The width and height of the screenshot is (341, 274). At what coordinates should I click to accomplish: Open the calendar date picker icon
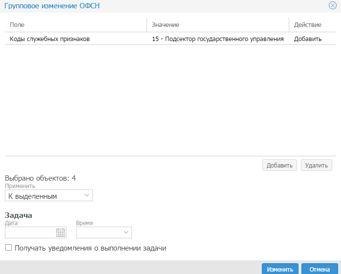tap(61, 232)
